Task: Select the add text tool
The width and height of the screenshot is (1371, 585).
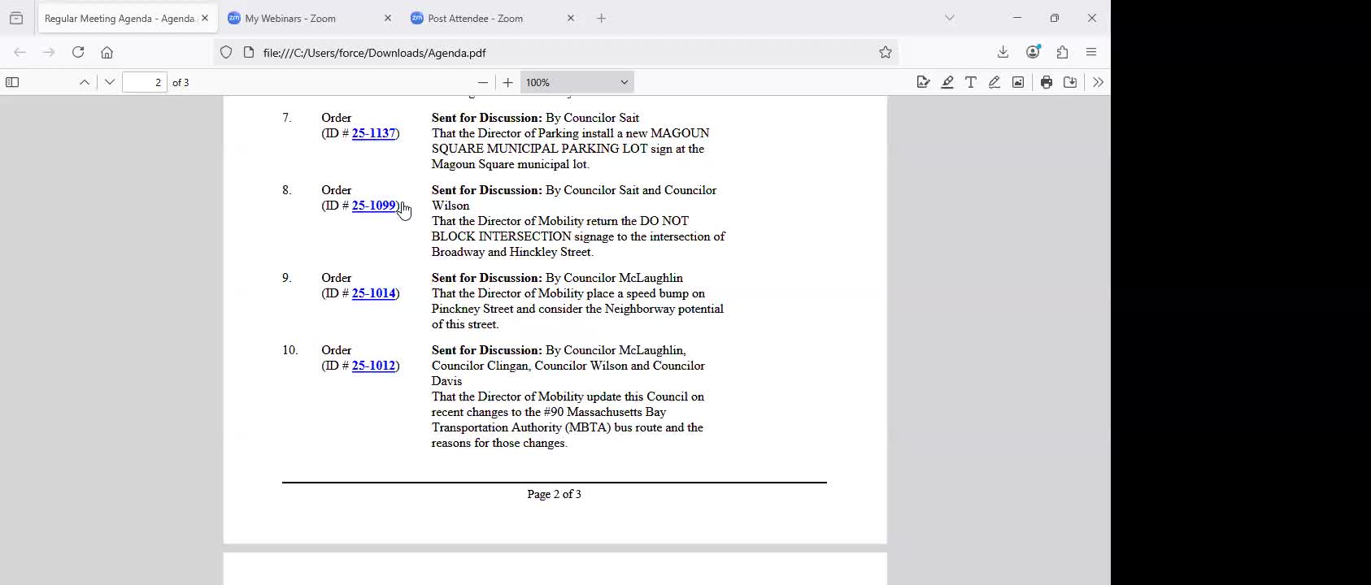Action: point(971,82)
